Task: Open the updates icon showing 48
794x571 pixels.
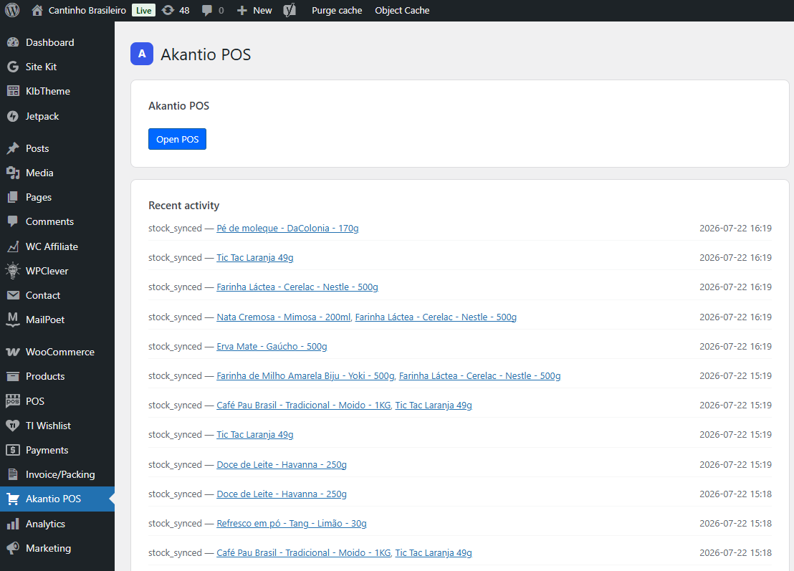Action: pos(168,10)
